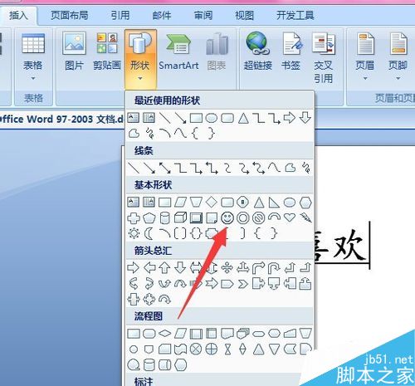Screen dimensions: 415x386
Task: Select the Curve tool in 线条 section
Action: point(274,168)
